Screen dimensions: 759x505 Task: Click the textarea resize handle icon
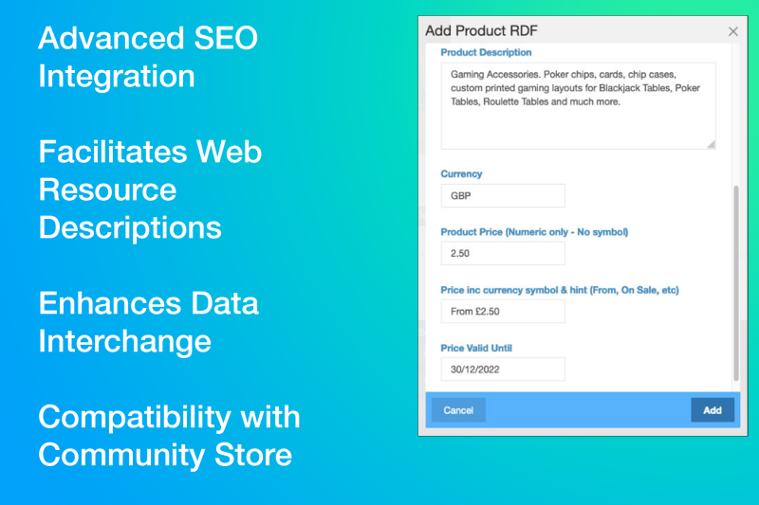point(711,144)
